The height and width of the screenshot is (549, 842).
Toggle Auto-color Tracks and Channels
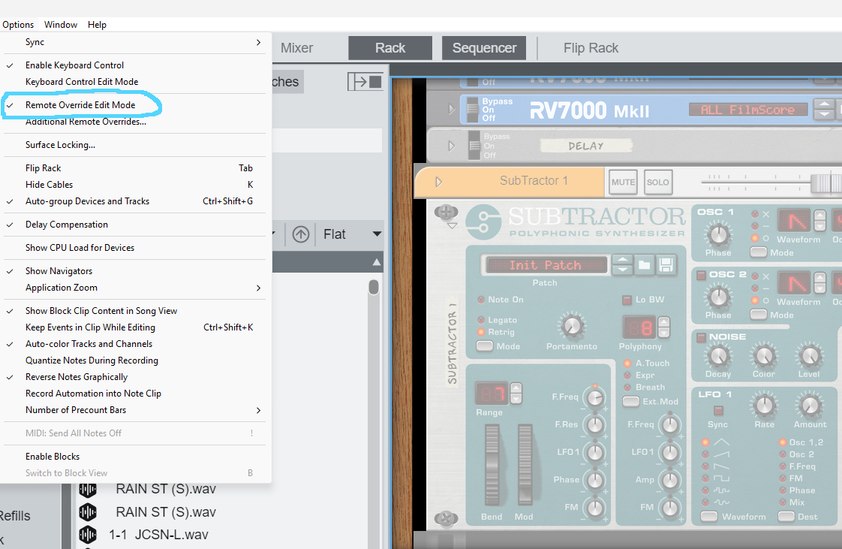point(134,344)
